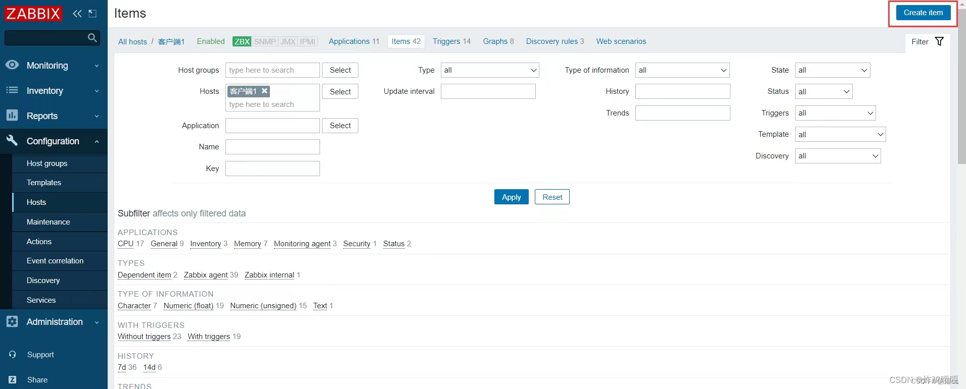Viewport: 966px width, 389px height.
Task: Click the JMX availability badge
Action: [288, 41]
